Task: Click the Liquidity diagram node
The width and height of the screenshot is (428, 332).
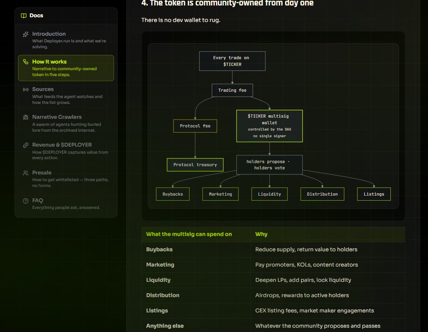Action: [x=269, y=194]
